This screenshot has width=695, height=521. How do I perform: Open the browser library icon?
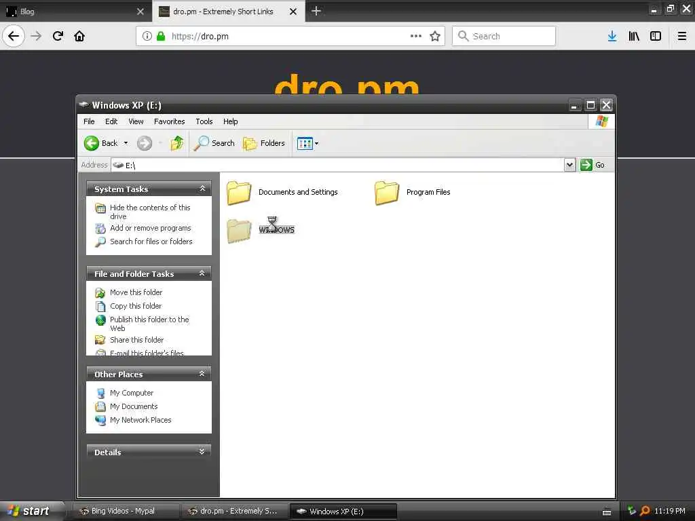pyautogui.click(x=634, y=37)
